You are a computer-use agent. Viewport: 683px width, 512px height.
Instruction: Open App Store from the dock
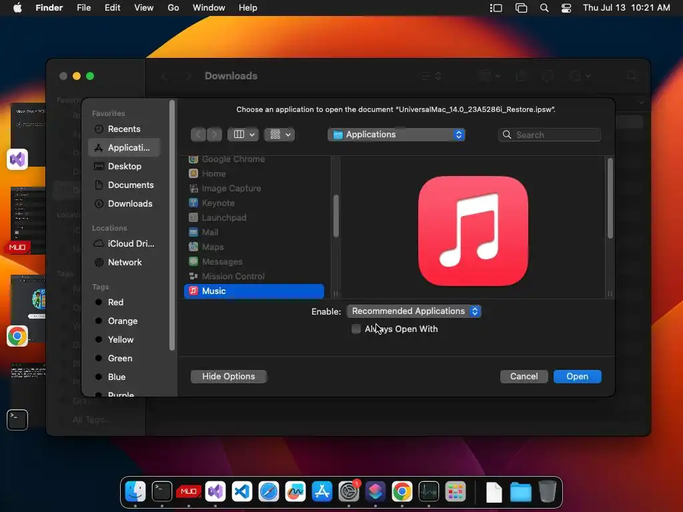point(322,491)
